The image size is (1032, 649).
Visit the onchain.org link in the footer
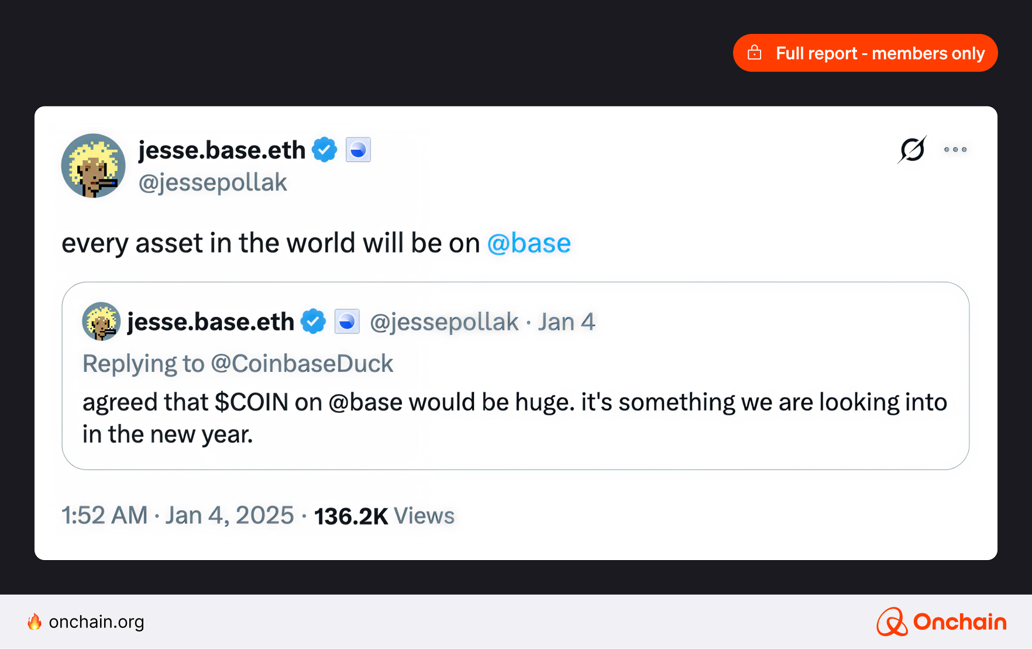pyautogui.click(x=97, y=622)
